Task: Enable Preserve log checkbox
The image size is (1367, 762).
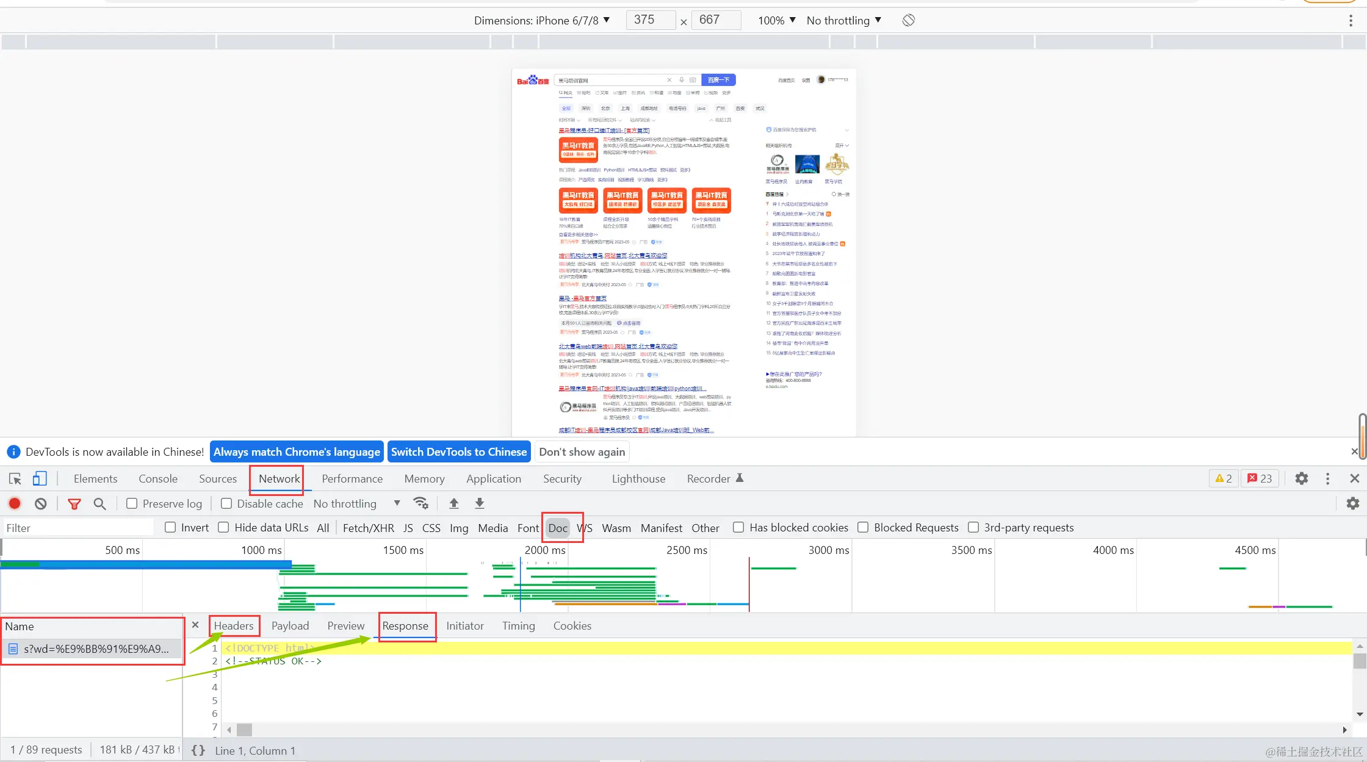Action: [132, 503]
